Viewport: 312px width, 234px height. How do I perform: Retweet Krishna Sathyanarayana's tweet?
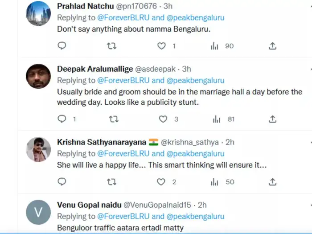[x=111, y=182]
